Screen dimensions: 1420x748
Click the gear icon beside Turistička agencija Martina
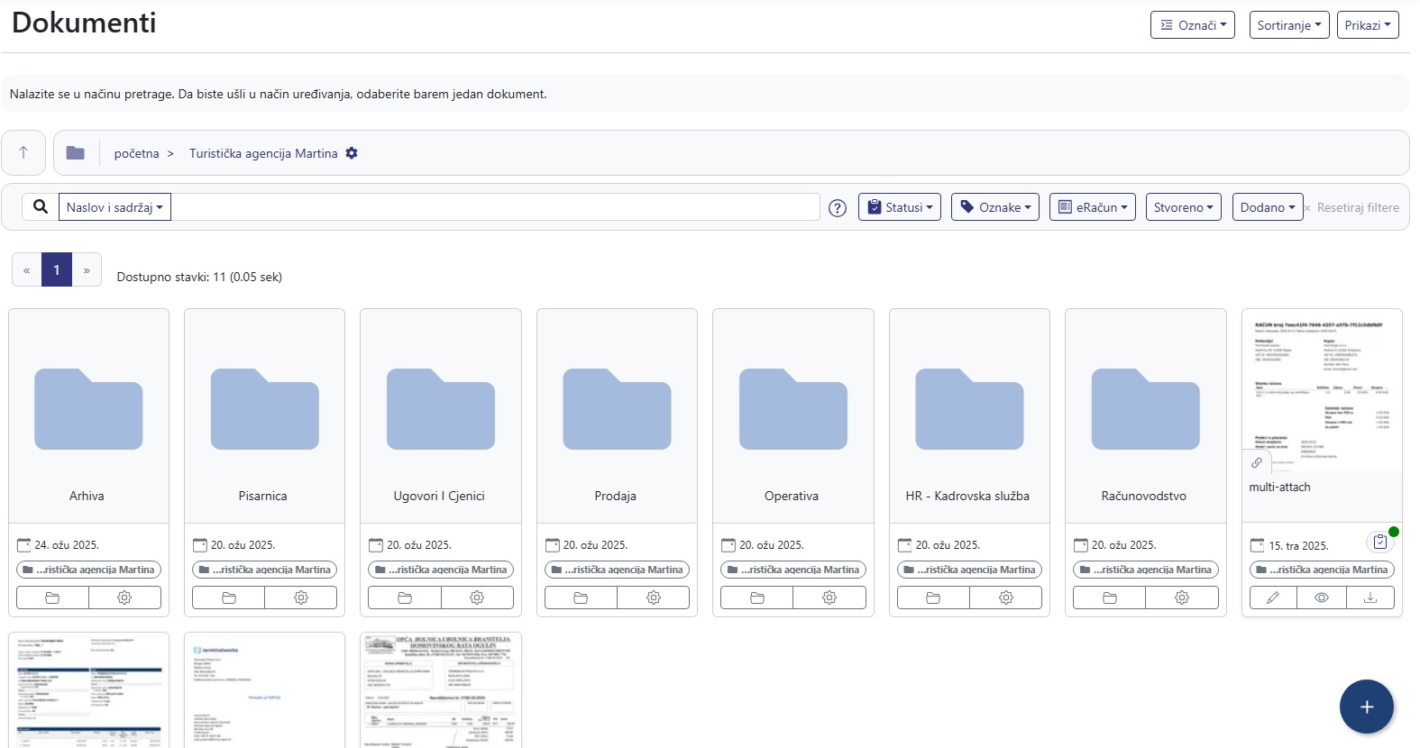352,153
